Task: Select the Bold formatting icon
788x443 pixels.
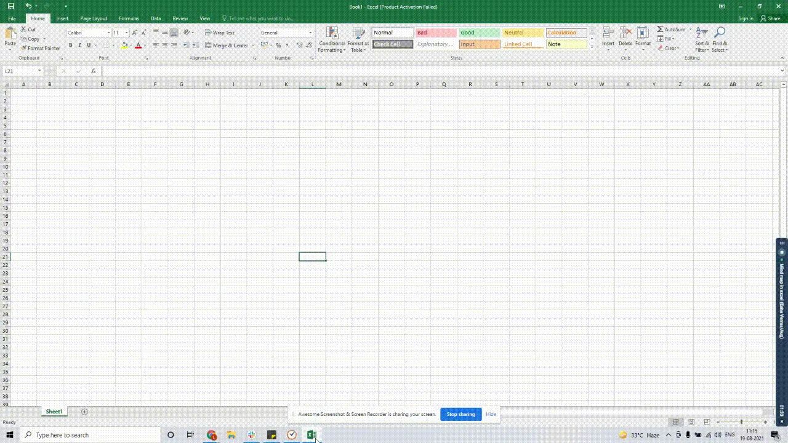Action: pos(70,45)
